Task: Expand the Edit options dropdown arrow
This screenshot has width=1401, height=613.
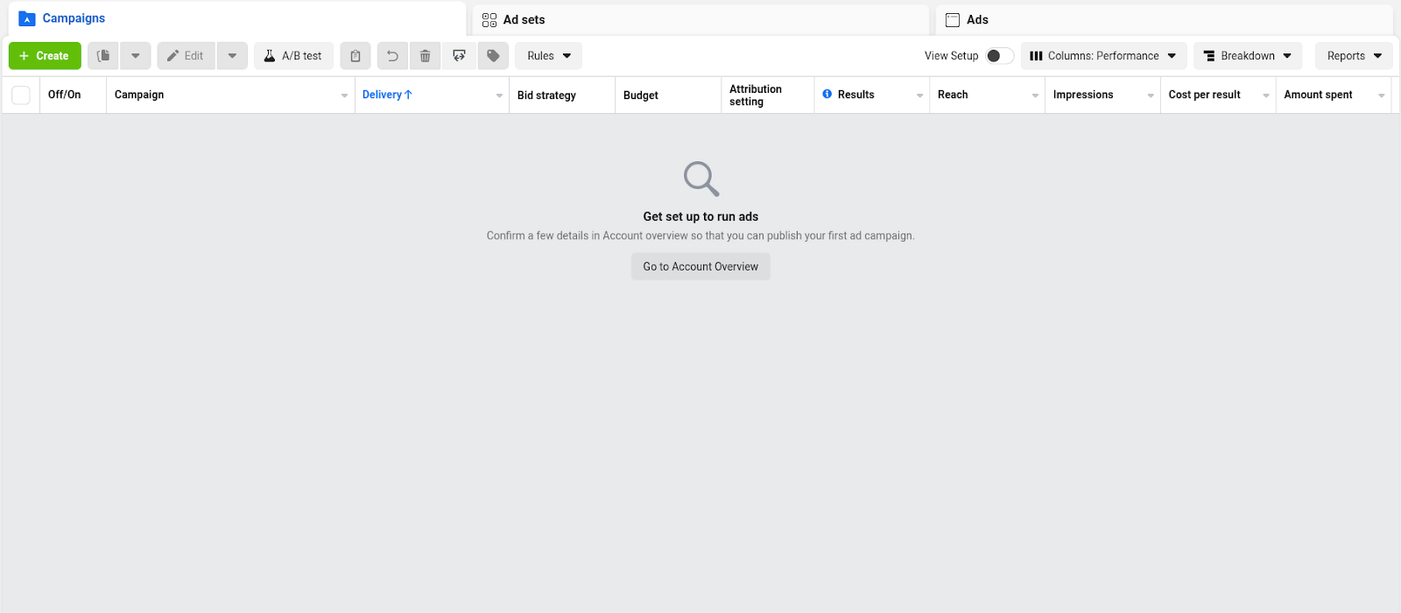Action: click(232, 56)
